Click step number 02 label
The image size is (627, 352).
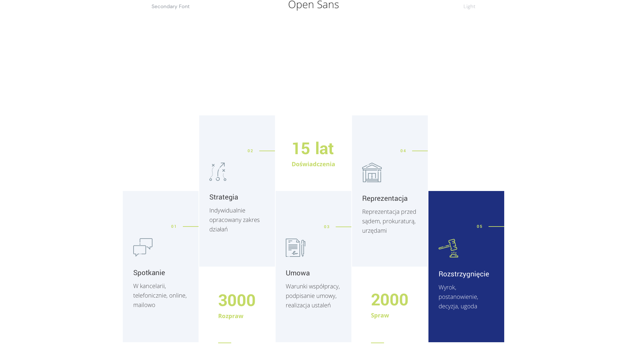250,151
